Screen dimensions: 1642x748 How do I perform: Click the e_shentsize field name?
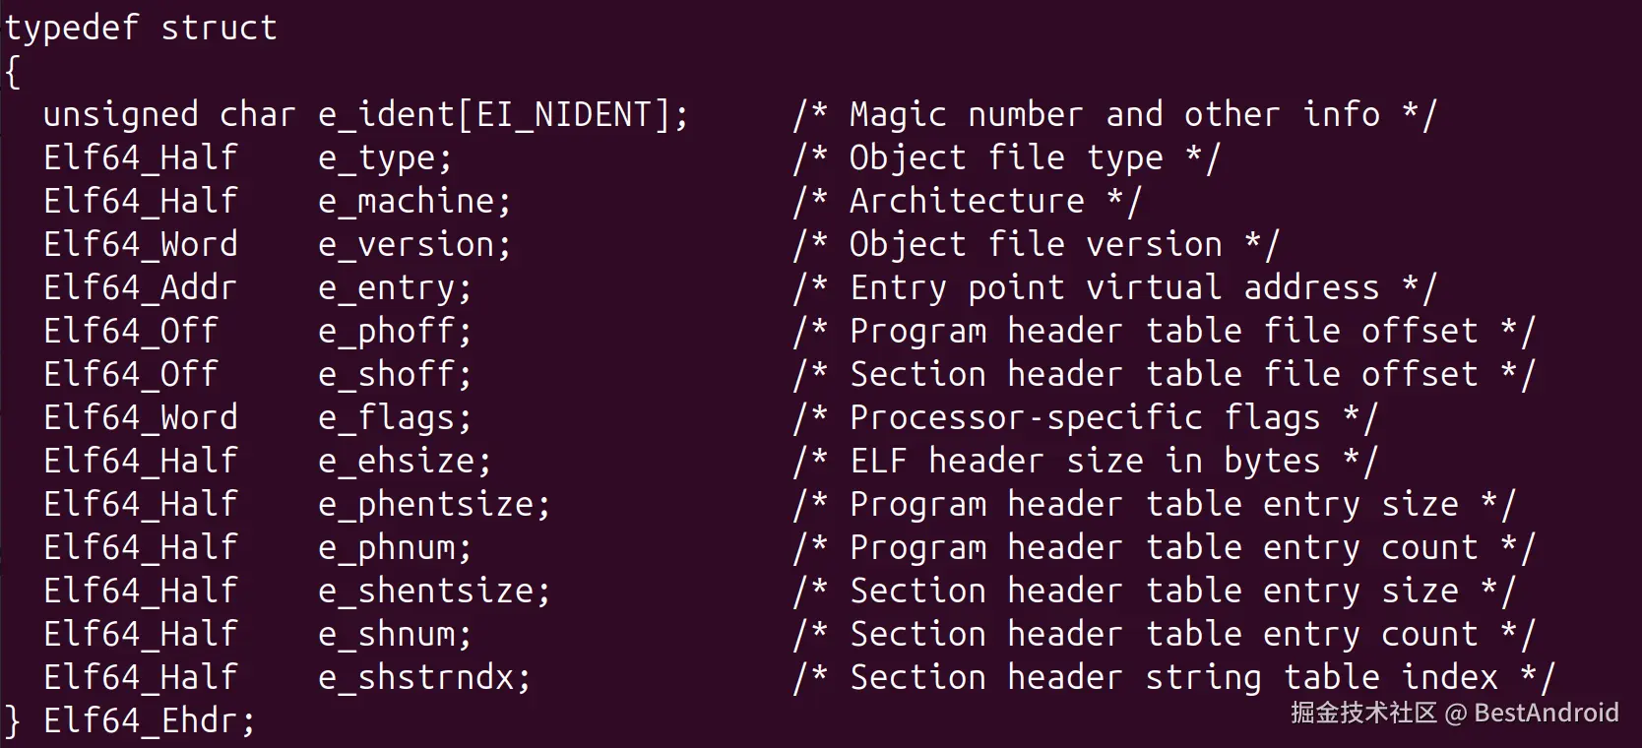[433, 592]
